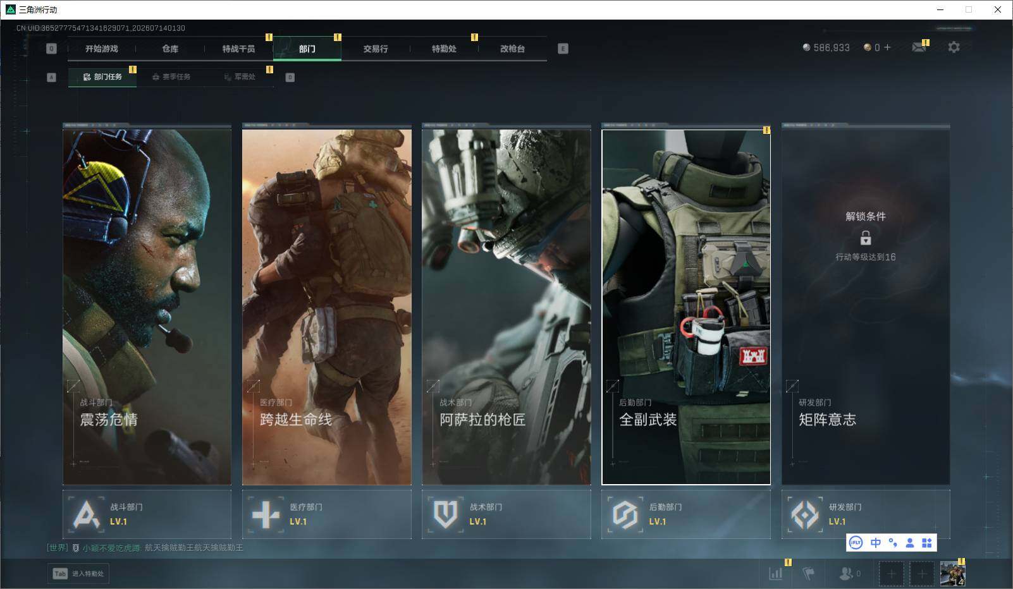Open the 赛季任务 sub-tab

171,77
